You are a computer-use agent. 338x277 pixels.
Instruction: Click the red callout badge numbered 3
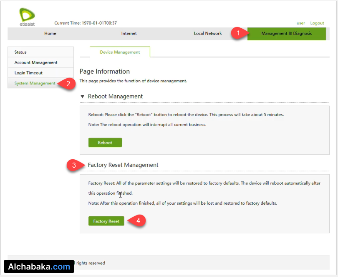pos(73,165)
